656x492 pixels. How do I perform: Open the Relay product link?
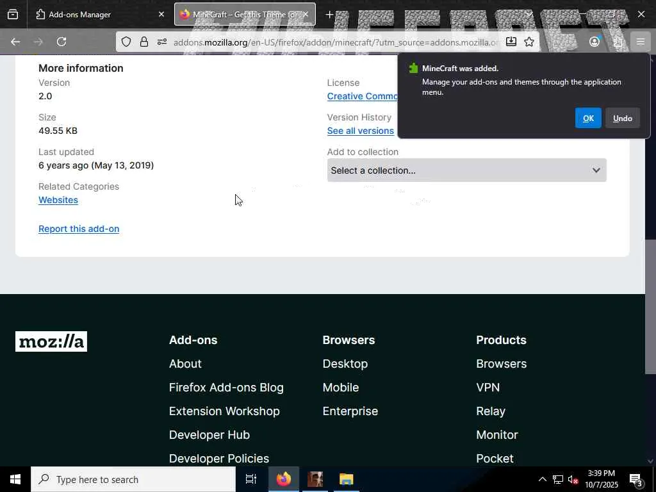pyautogui.click(x=491, y=411)
